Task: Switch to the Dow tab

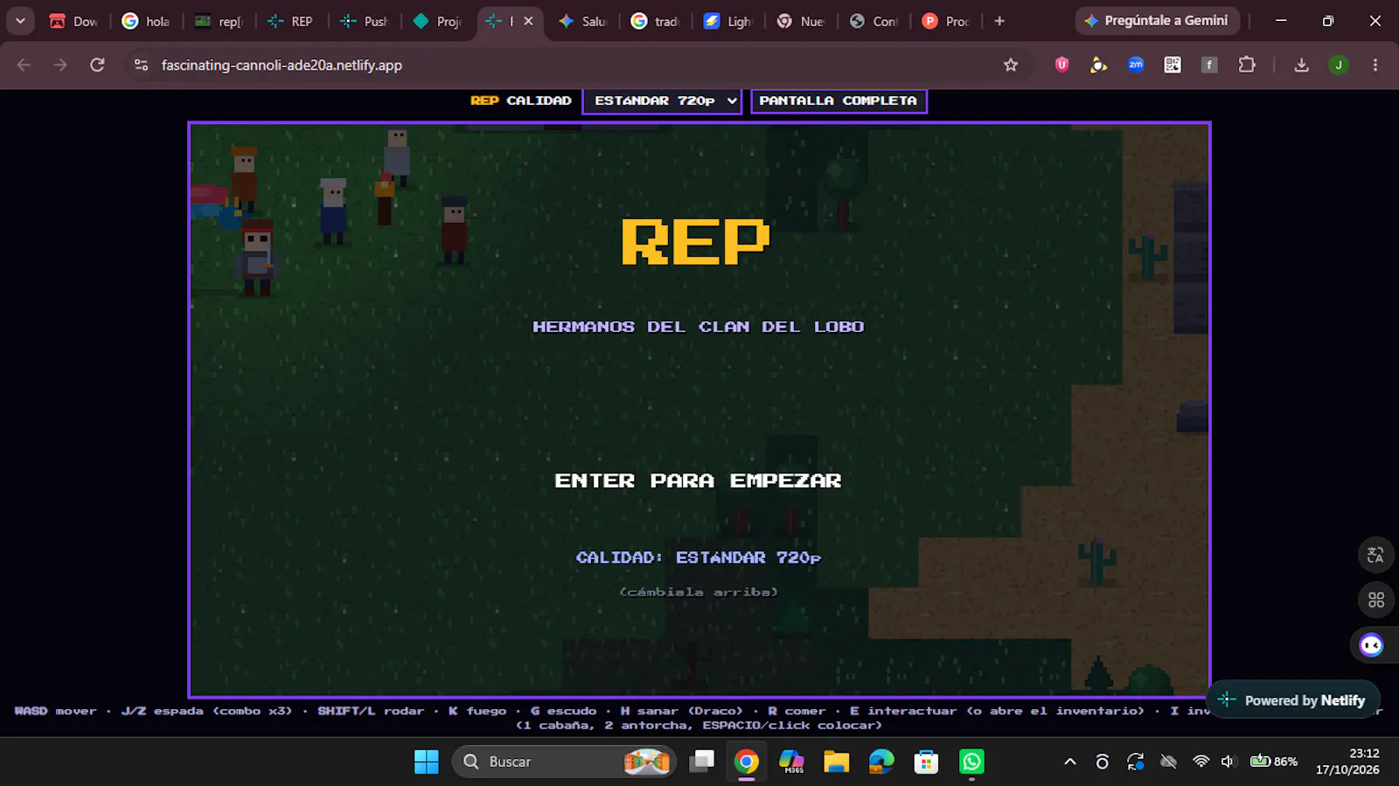Action: pyautogui.click(x=73, y=21)
